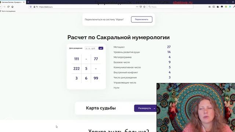The width and height of the screenshot is (235, 132).
Task: Click the teal extension icon
Action: (x=230, y=7)
